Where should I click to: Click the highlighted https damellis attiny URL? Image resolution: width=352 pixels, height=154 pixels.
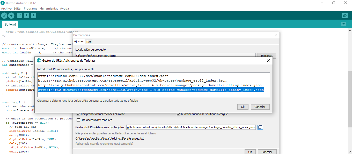pos(151,90)
